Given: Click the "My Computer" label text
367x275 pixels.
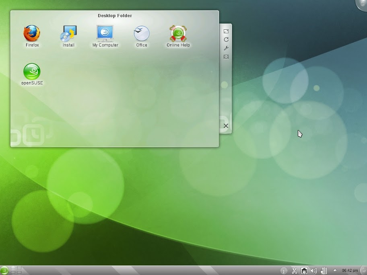Looking at the screenshot, I should 105,45.
